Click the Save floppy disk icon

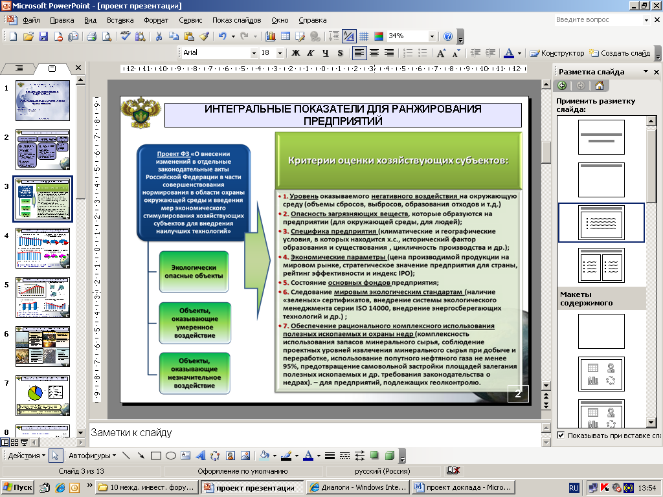pyautogui.click(x=43, y=36)
